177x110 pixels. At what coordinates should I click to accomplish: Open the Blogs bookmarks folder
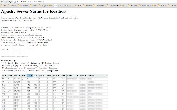coord(42,5)
